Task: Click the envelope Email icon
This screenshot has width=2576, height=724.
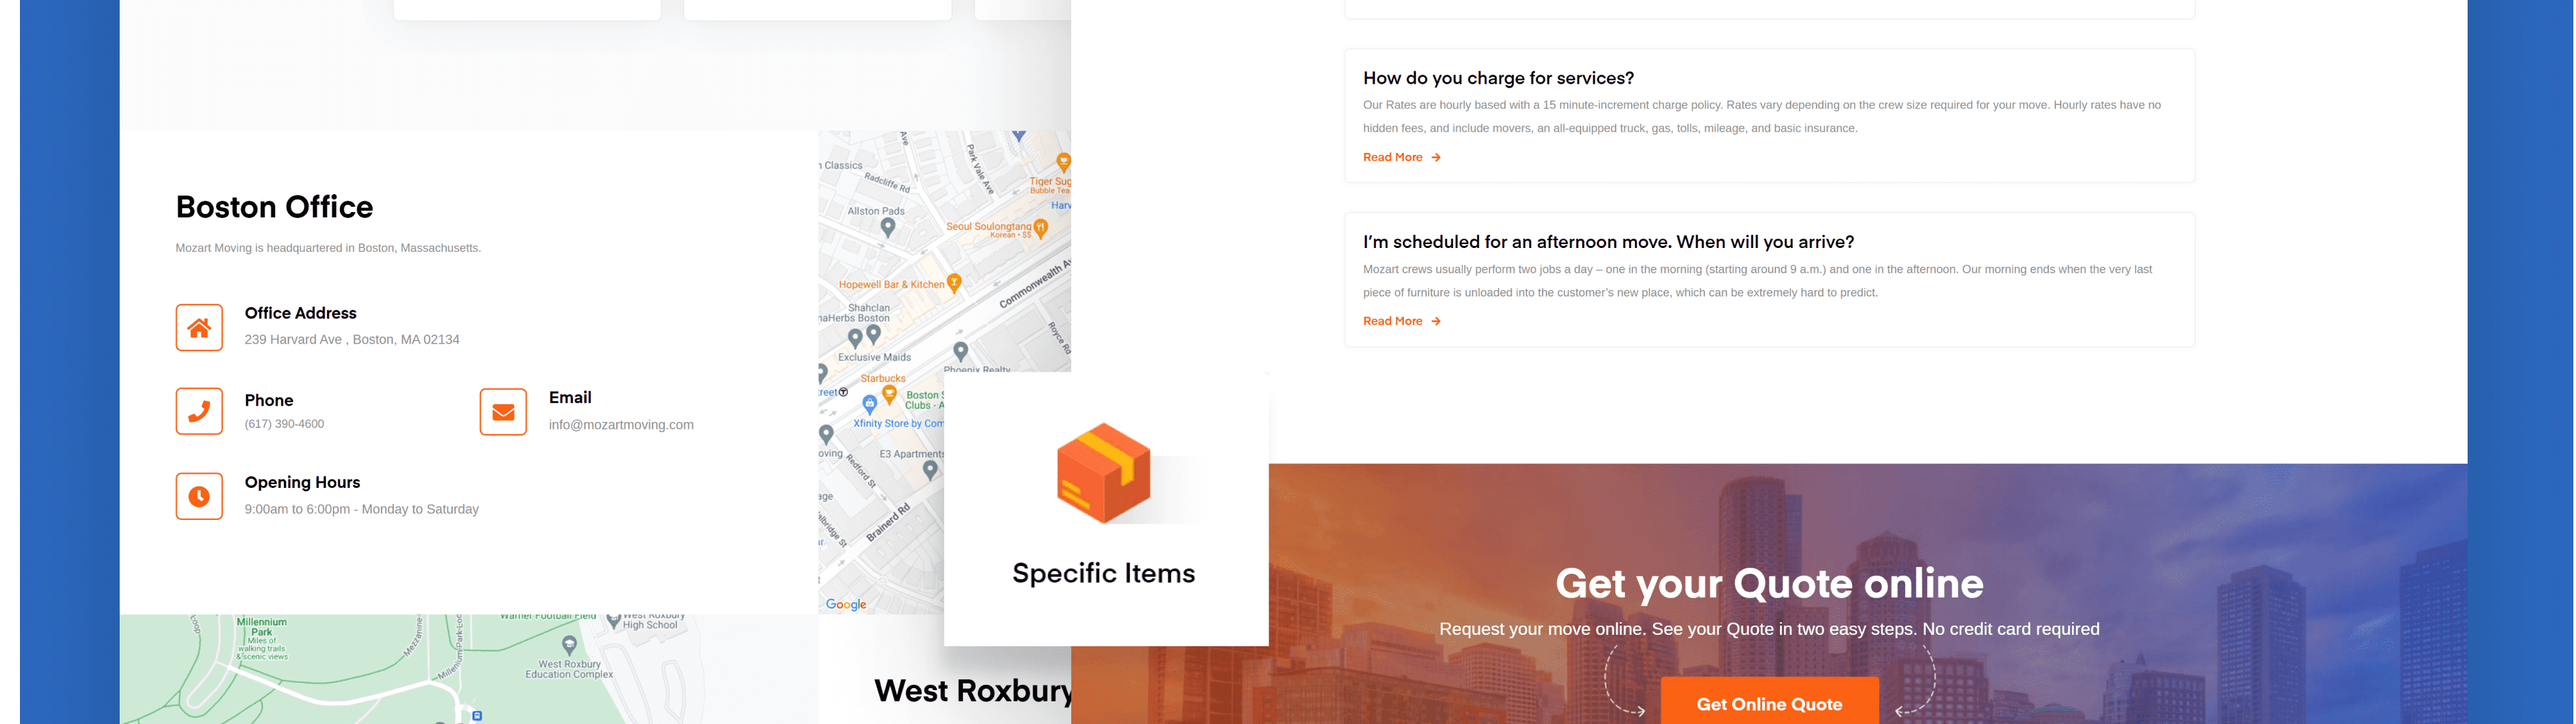Action: click(x=503, y=412)
